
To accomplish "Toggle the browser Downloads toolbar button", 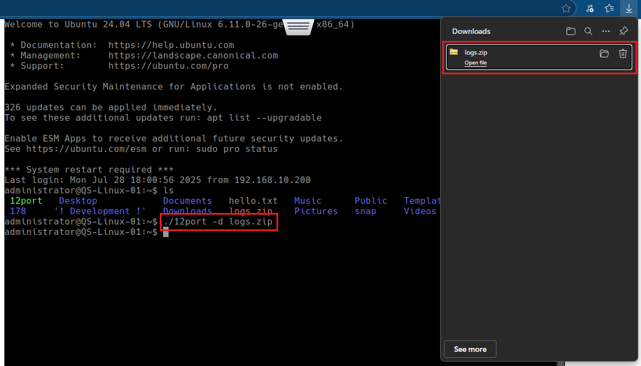I will (629, 8).
